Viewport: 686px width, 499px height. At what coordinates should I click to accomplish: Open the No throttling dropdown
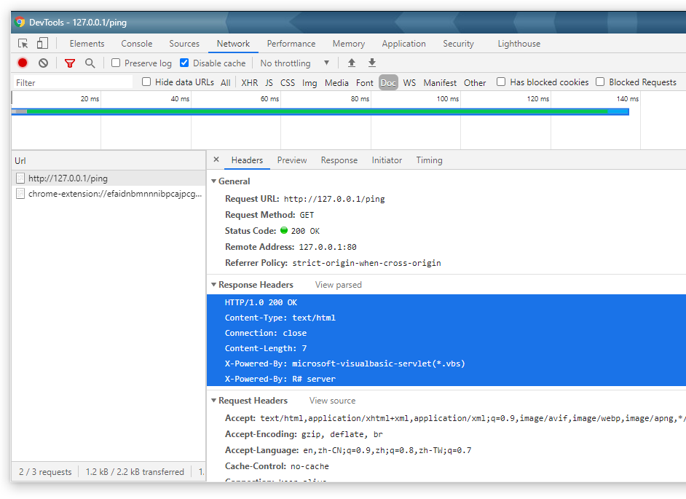click(294, 63)
